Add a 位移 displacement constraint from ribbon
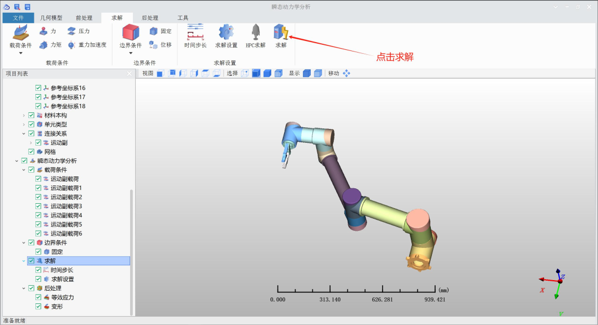Screen dimensions: 598x325 tap(161, 45)
